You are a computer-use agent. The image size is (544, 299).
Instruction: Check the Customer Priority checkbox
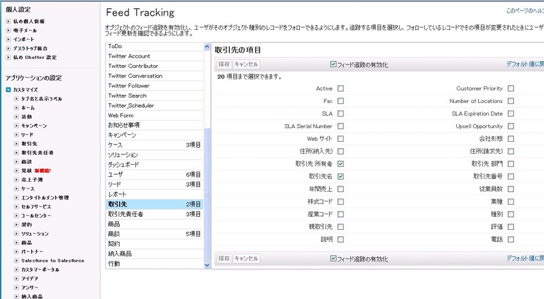click(511, 89)
